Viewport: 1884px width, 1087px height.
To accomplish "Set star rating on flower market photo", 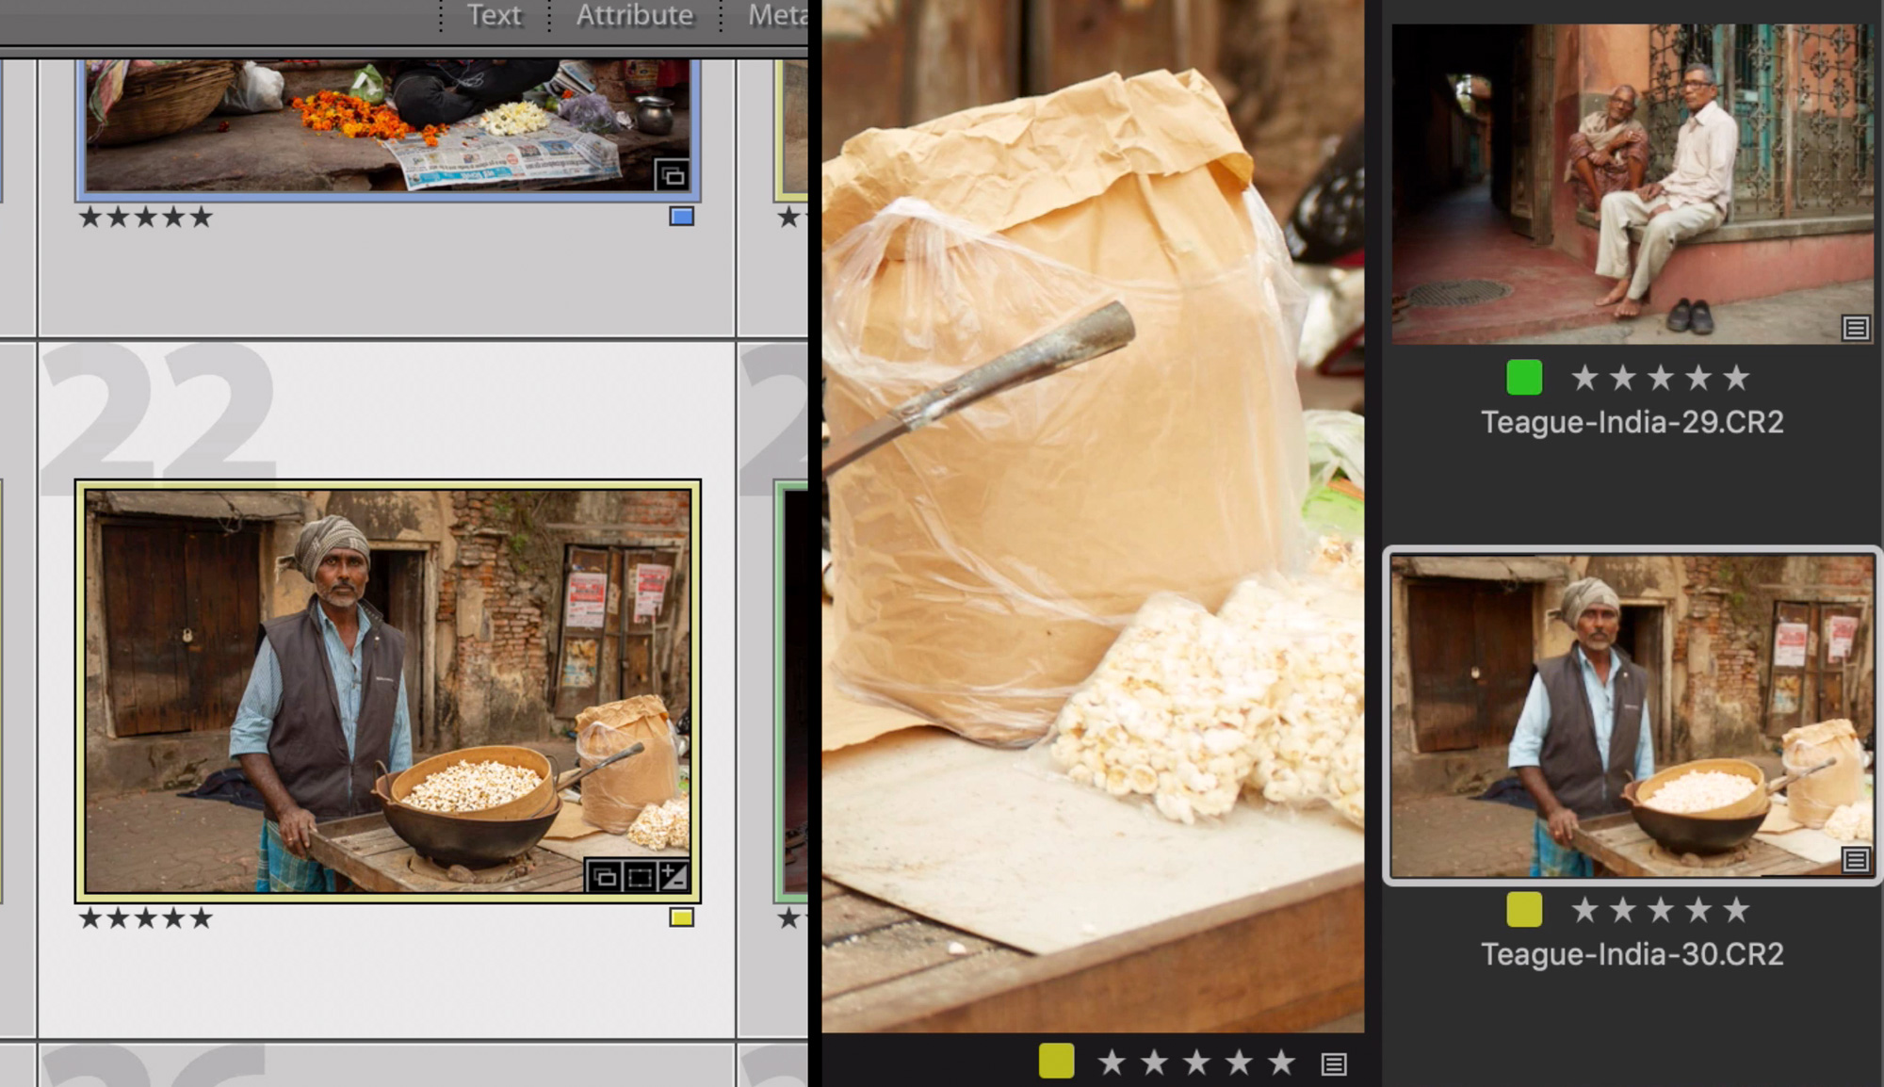I will [x=146, y=218].
